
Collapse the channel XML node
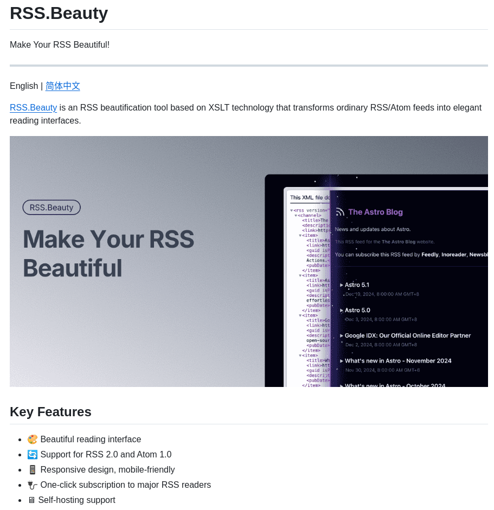coord(296,215)
